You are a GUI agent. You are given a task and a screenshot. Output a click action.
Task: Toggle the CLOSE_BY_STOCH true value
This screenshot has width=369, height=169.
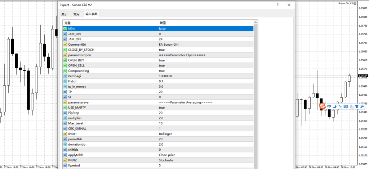(205, 50)
